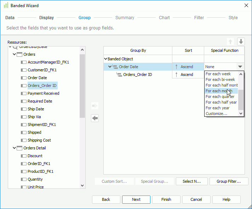The width and height of the screenshot is (252, 209).
Task: Click the ascend arrow icon in Order Date row
Action: tap(177, 67)
